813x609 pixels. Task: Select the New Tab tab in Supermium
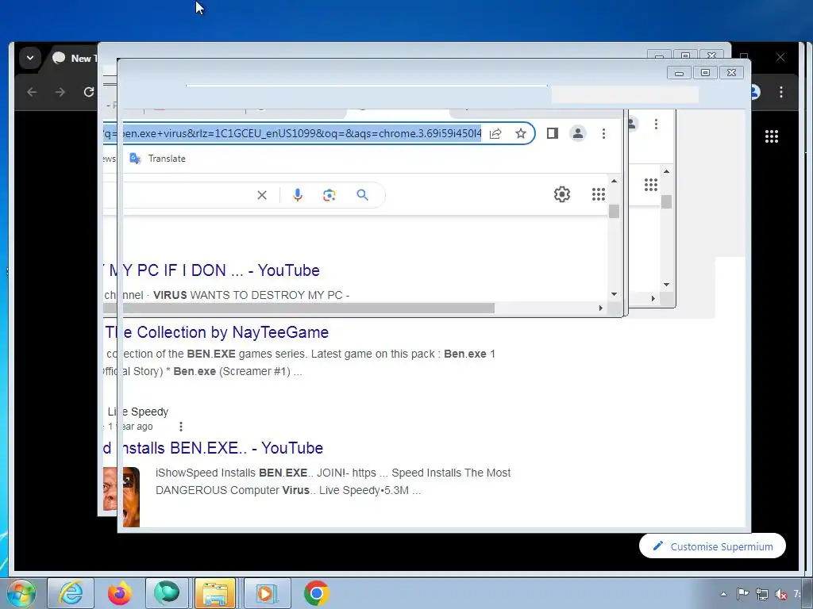click(x=75, y=58)
